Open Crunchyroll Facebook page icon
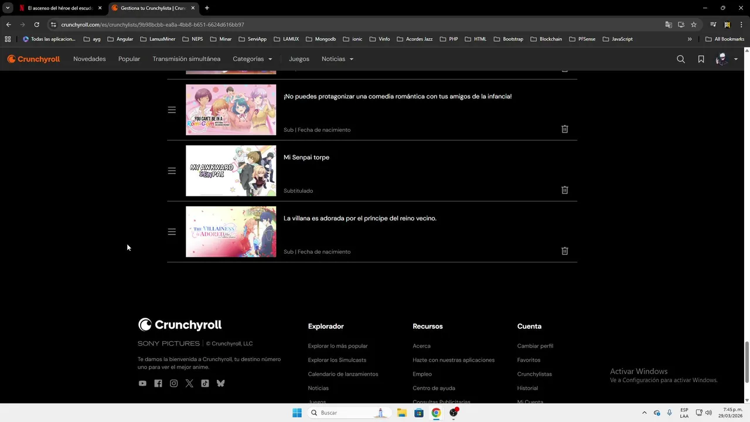 [x=158, y=383]
